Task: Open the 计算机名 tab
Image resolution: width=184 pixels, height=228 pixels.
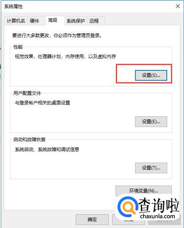Action: pos(16,21)
